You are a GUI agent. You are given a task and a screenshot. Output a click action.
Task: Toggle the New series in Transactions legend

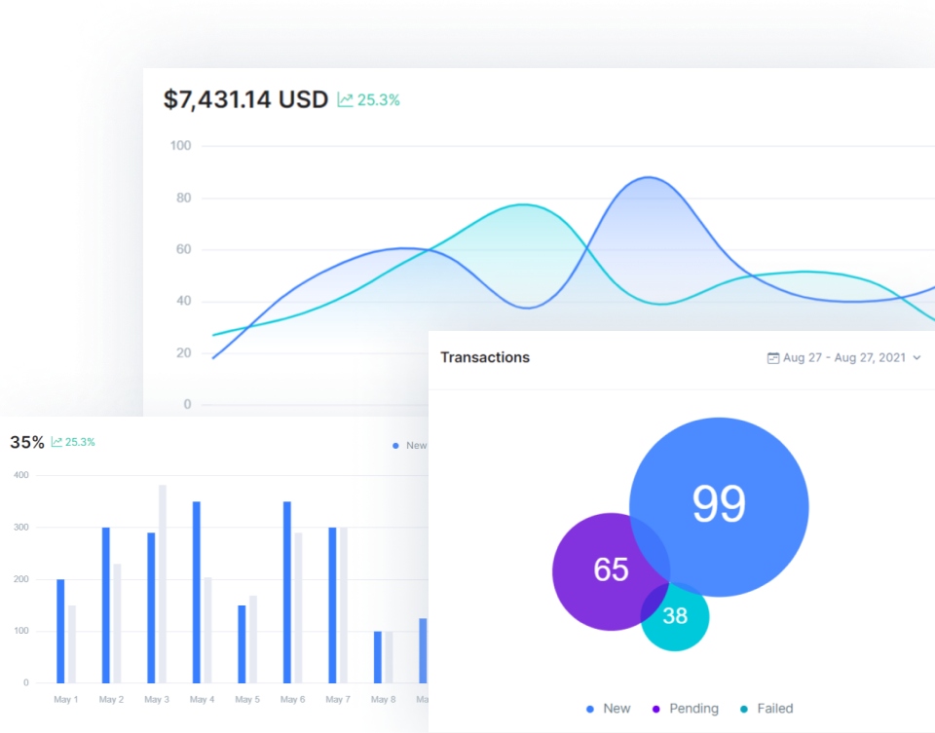coord(617,709)
